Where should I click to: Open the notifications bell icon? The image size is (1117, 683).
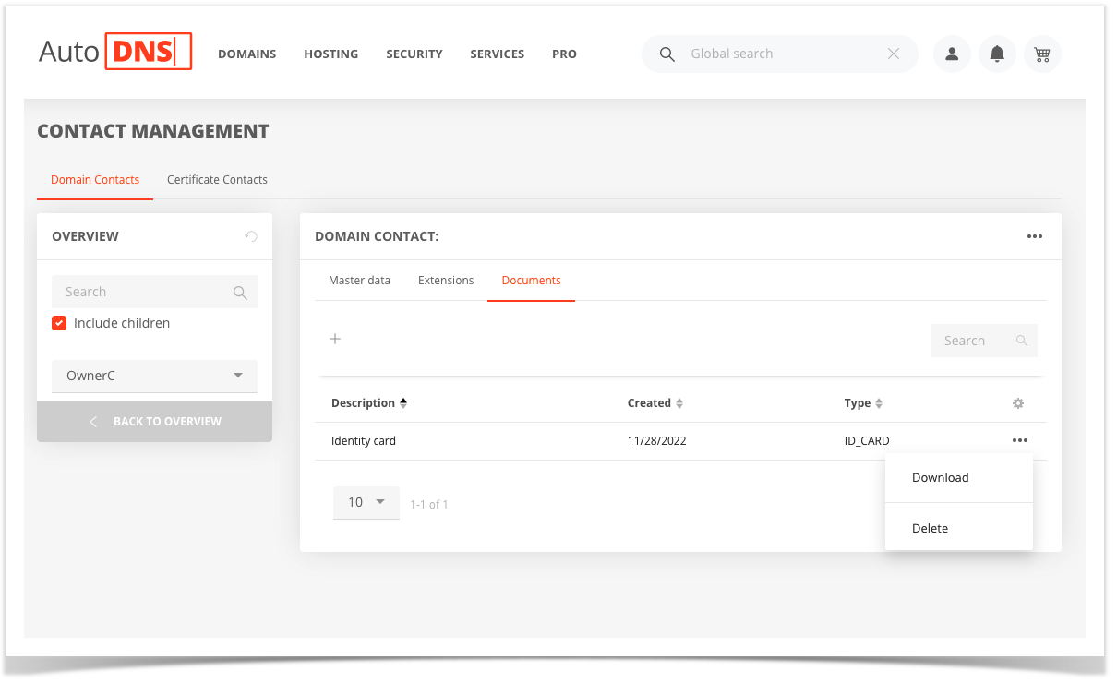(x=997, y=54)
